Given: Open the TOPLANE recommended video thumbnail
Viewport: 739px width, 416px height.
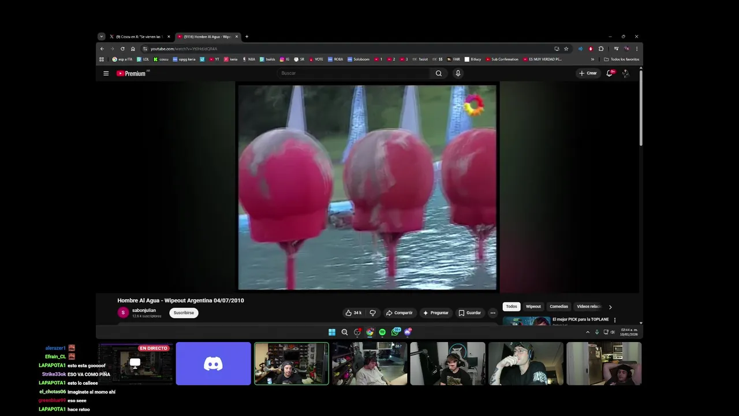Looking at the screenshot, I should point(526,321).
